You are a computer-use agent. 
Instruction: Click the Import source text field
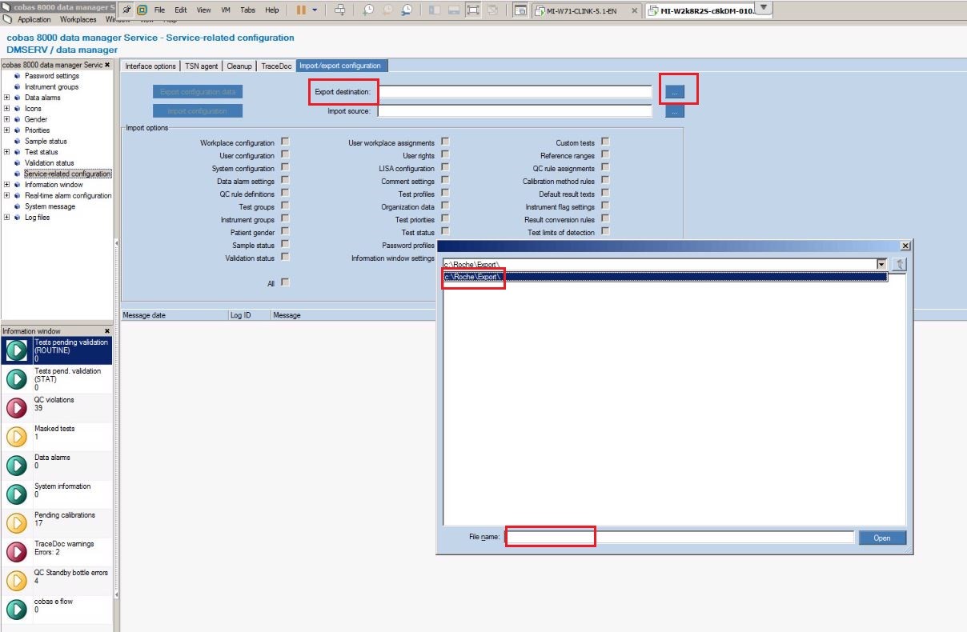click(516, 111)
